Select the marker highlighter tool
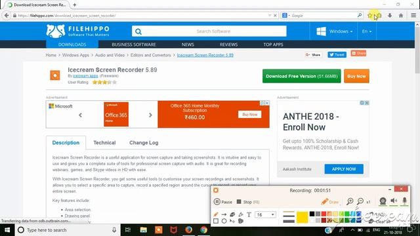The image size is (420, 236). pyautogui.click(x=241, y=214)
